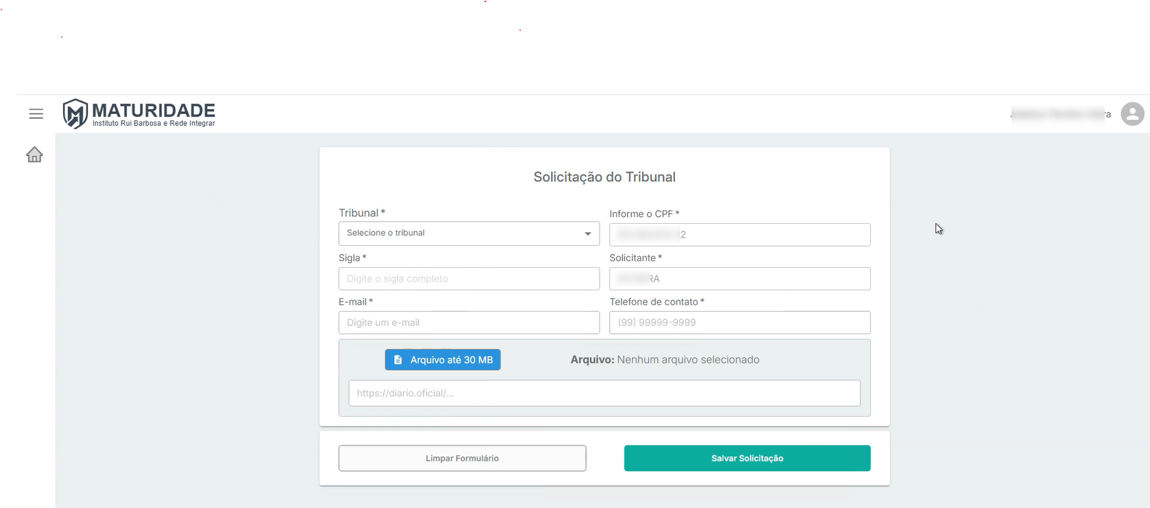
Task: Open the hamburger navigation menu
Action: [x=36, y=114]
